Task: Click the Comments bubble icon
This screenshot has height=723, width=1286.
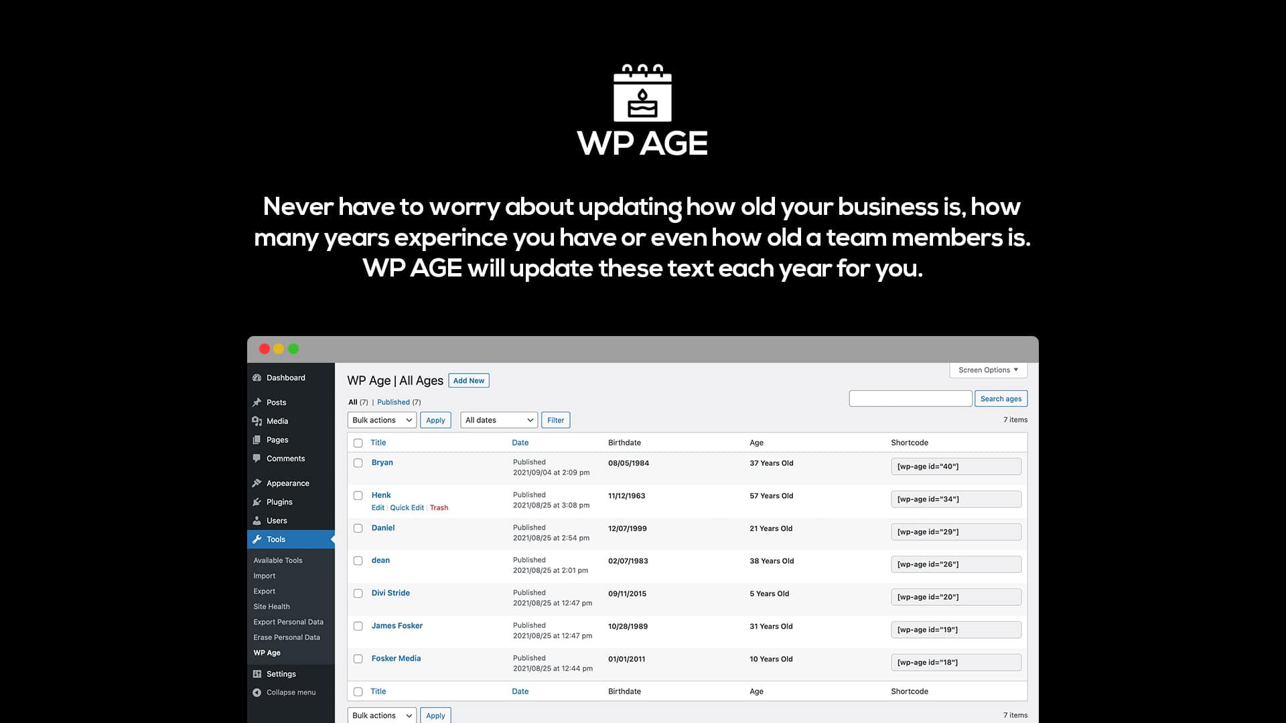Action: click(x=257, y=459)
